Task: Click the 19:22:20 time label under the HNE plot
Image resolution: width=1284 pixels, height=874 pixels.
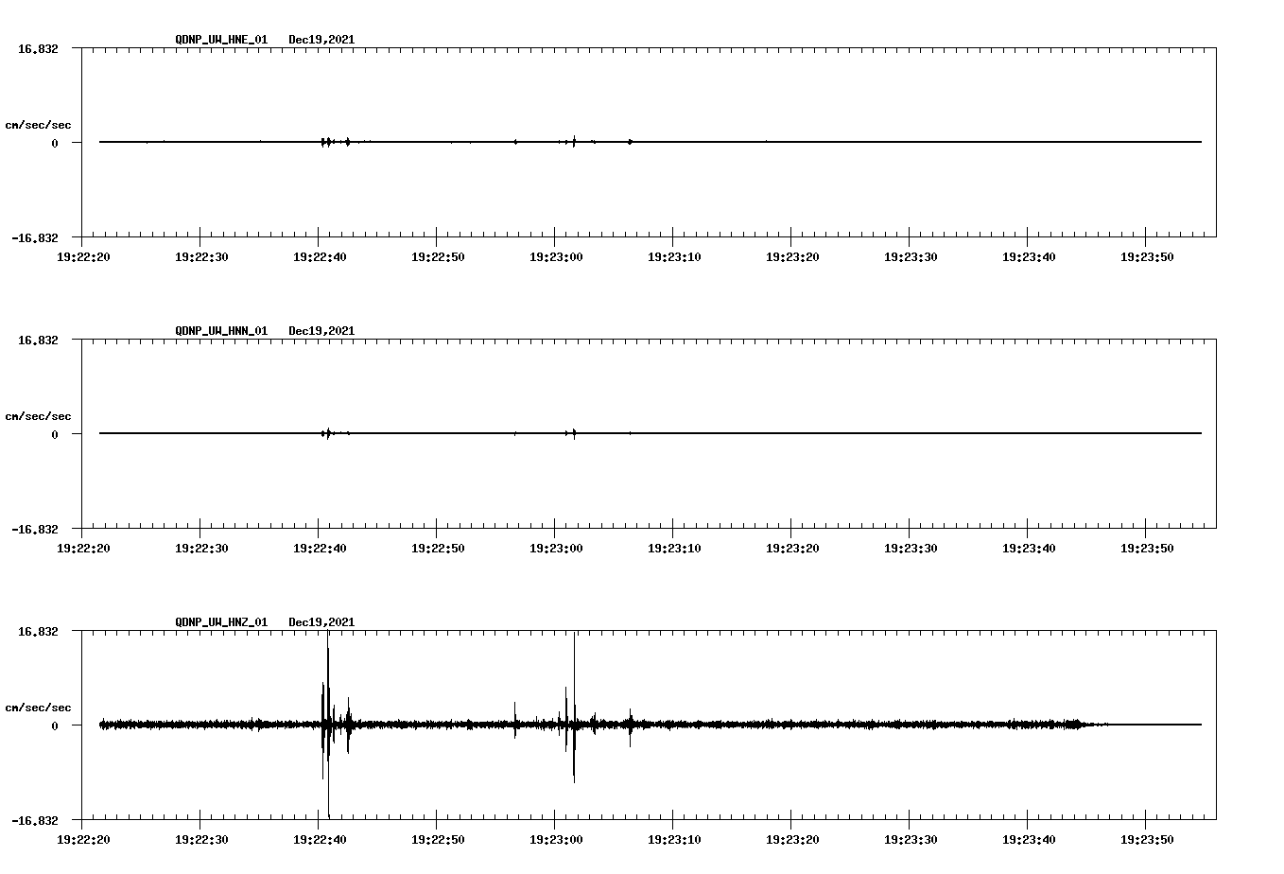Action: [x=83, y=256]
